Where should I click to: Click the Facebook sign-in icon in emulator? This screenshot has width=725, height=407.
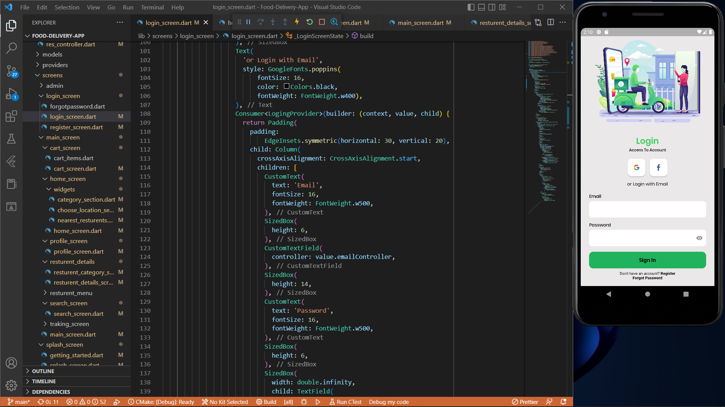point(658,168)
